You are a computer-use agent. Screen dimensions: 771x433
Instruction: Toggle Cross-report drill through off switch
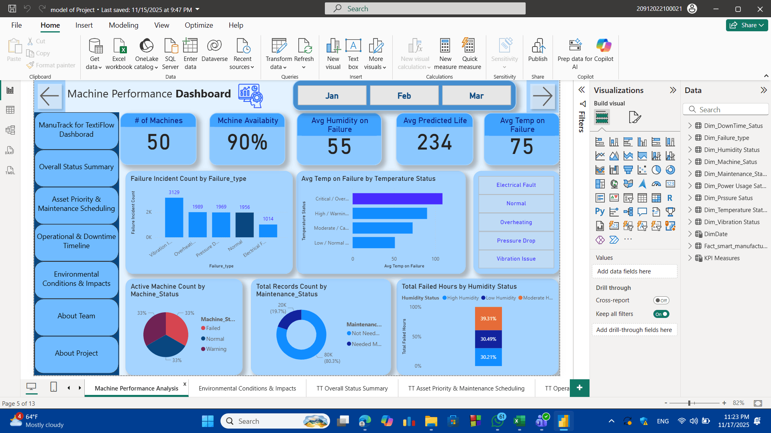point(661,300)
